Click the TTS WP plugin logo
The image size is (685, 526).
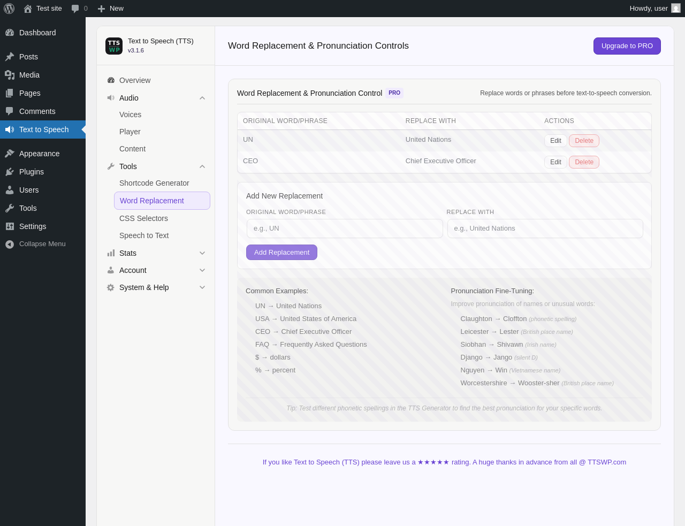tap(114, 46)
